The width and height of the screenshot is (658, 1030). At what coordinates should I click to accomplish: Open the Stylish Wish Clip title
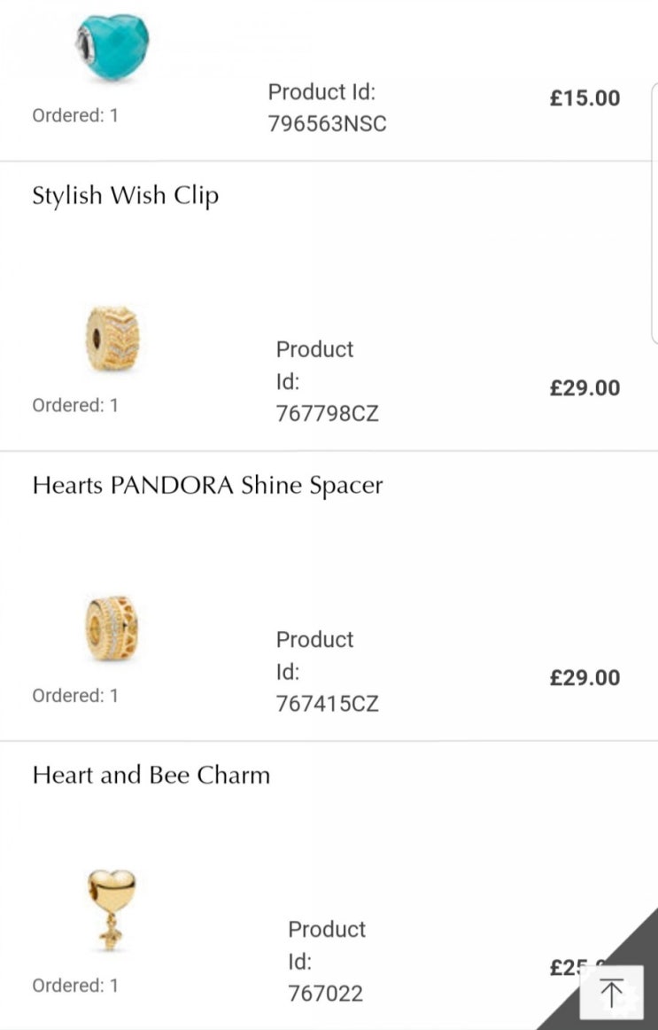(125, 196)
